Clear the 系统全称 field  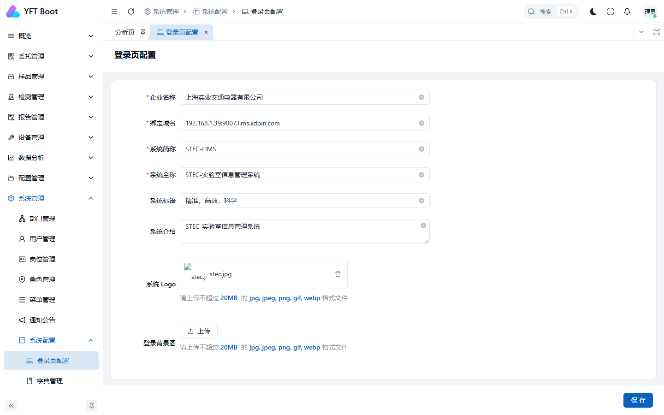[x=421, y=175]
